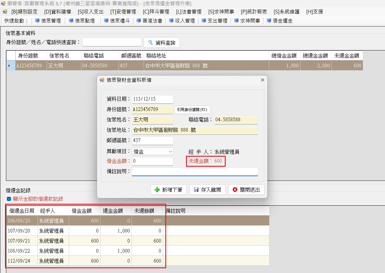
Task: Open 信眾禮斗 in the quick launch bar
Action: (x=117, y=21)
